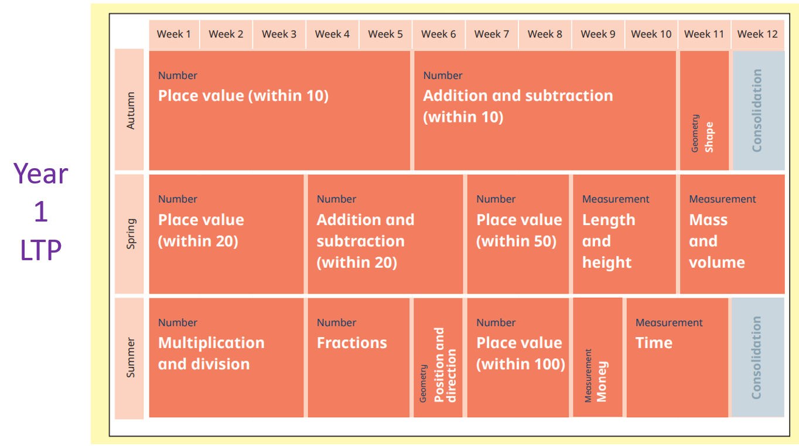
Task: Click the Multiplication and division block
Action: (x=226, y=358)
